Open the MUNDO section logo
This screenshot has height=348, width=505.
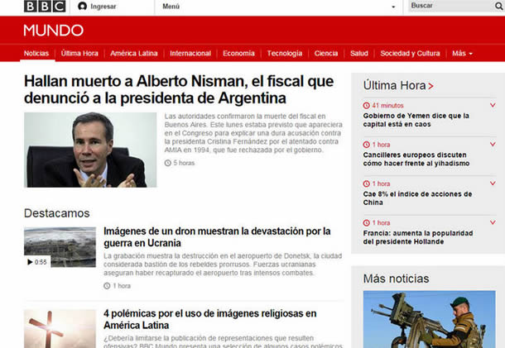click(x=54, y=31)
